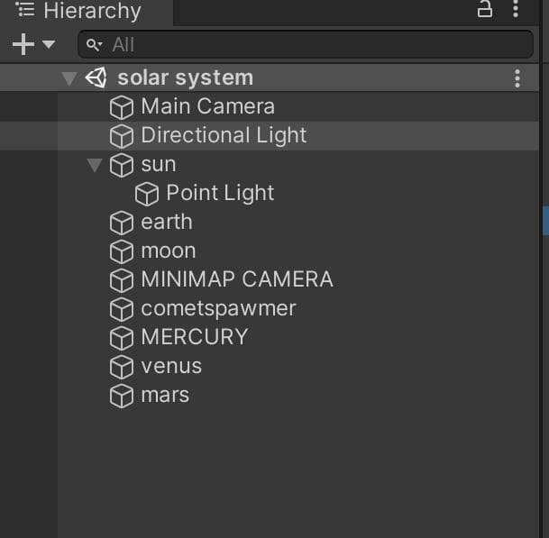This screenshot has height=538, width=549.
Task: Click the cube icon next to cometspawmer
Action: pos(122,309)
